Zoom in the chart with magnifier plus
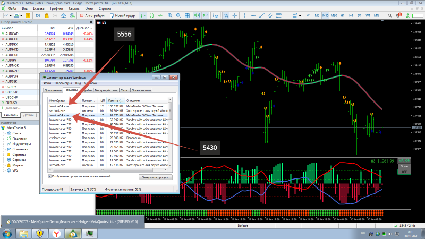The image size is (425, 239). [x=170, y=16]
